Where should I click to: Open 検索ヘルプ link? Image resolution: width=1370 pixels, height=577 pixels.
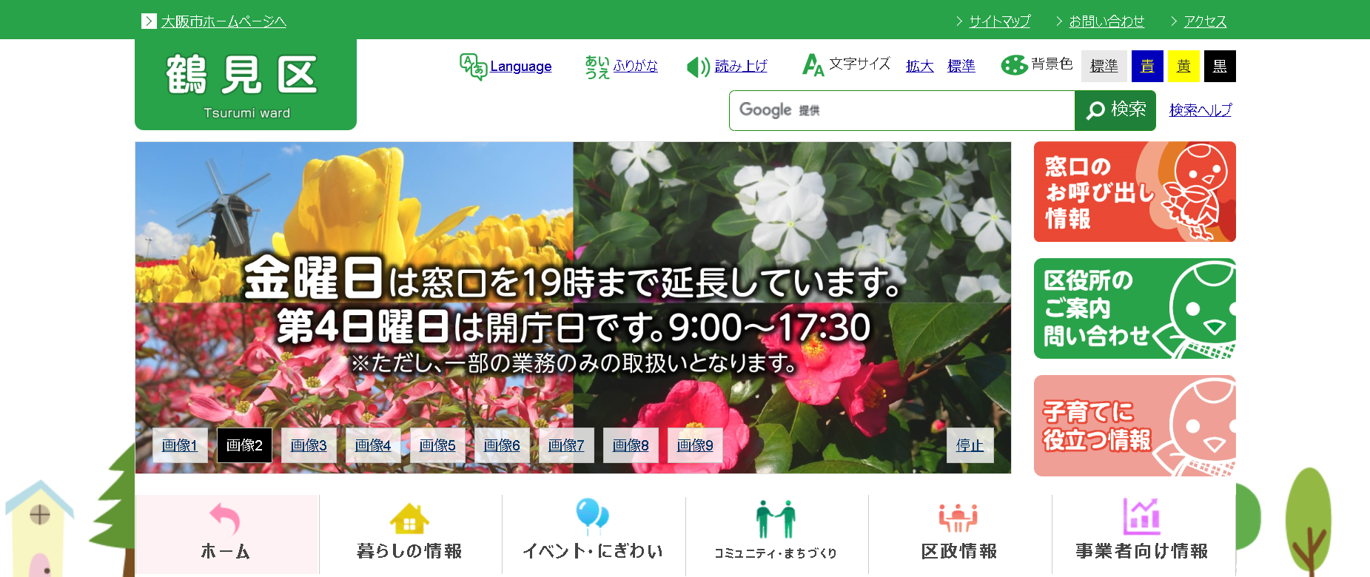coord(1201,110)
